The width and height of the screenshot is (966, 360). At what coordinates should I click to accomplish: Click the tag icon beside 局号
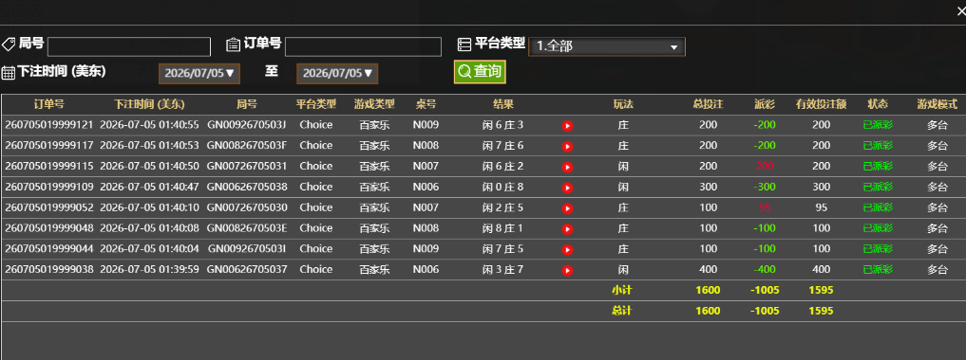[x=9, y=45]
